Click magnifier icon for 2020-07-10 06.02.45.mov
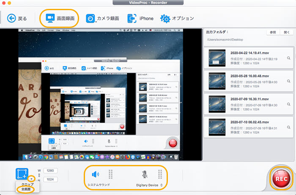 (289, 127)
